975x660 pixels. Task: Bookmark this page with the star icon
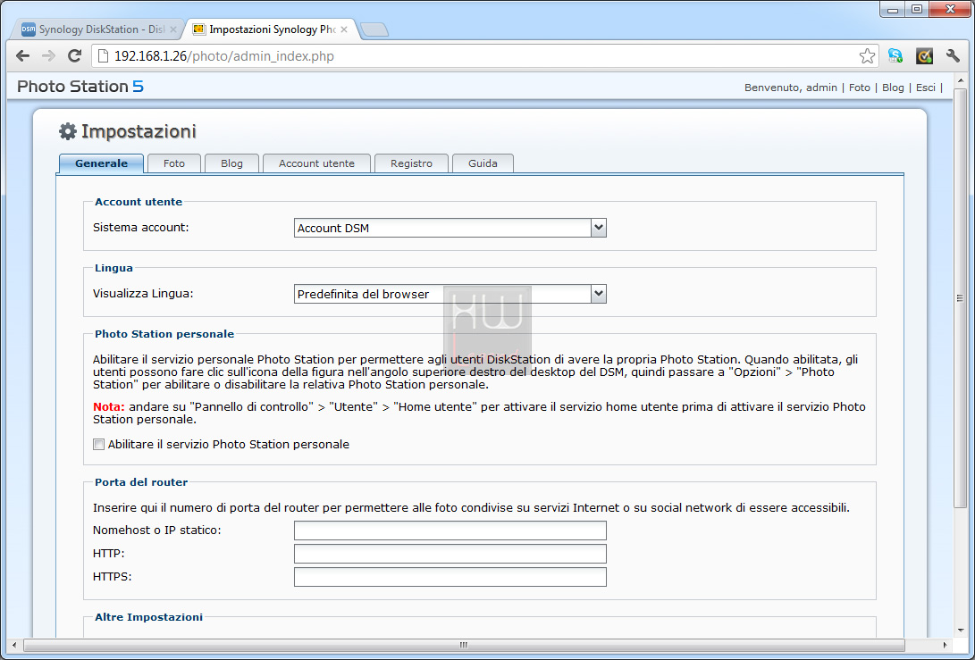tap(868, 56)
